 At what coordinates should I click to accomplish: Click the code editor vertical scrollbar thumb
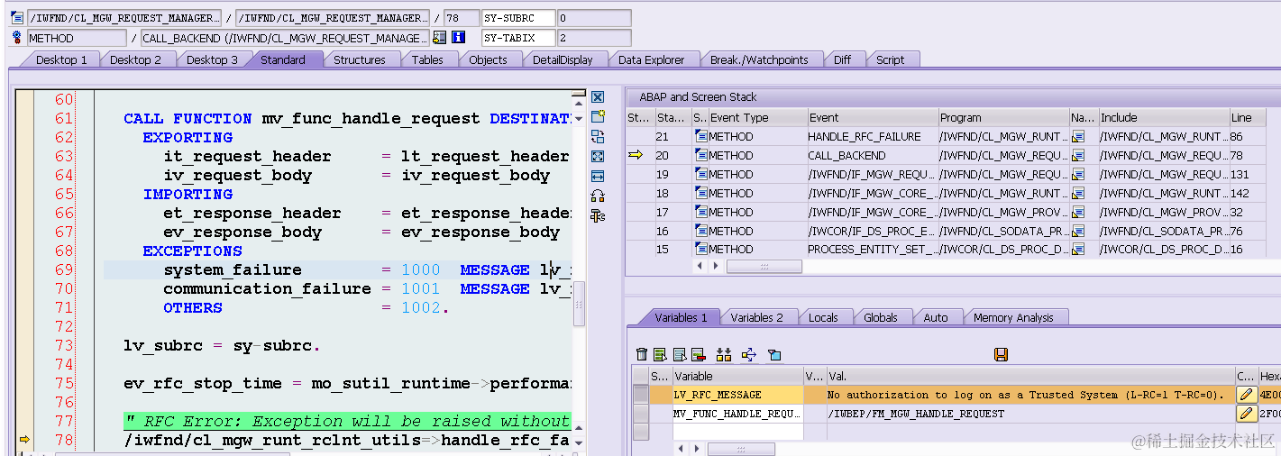point(580,304)
